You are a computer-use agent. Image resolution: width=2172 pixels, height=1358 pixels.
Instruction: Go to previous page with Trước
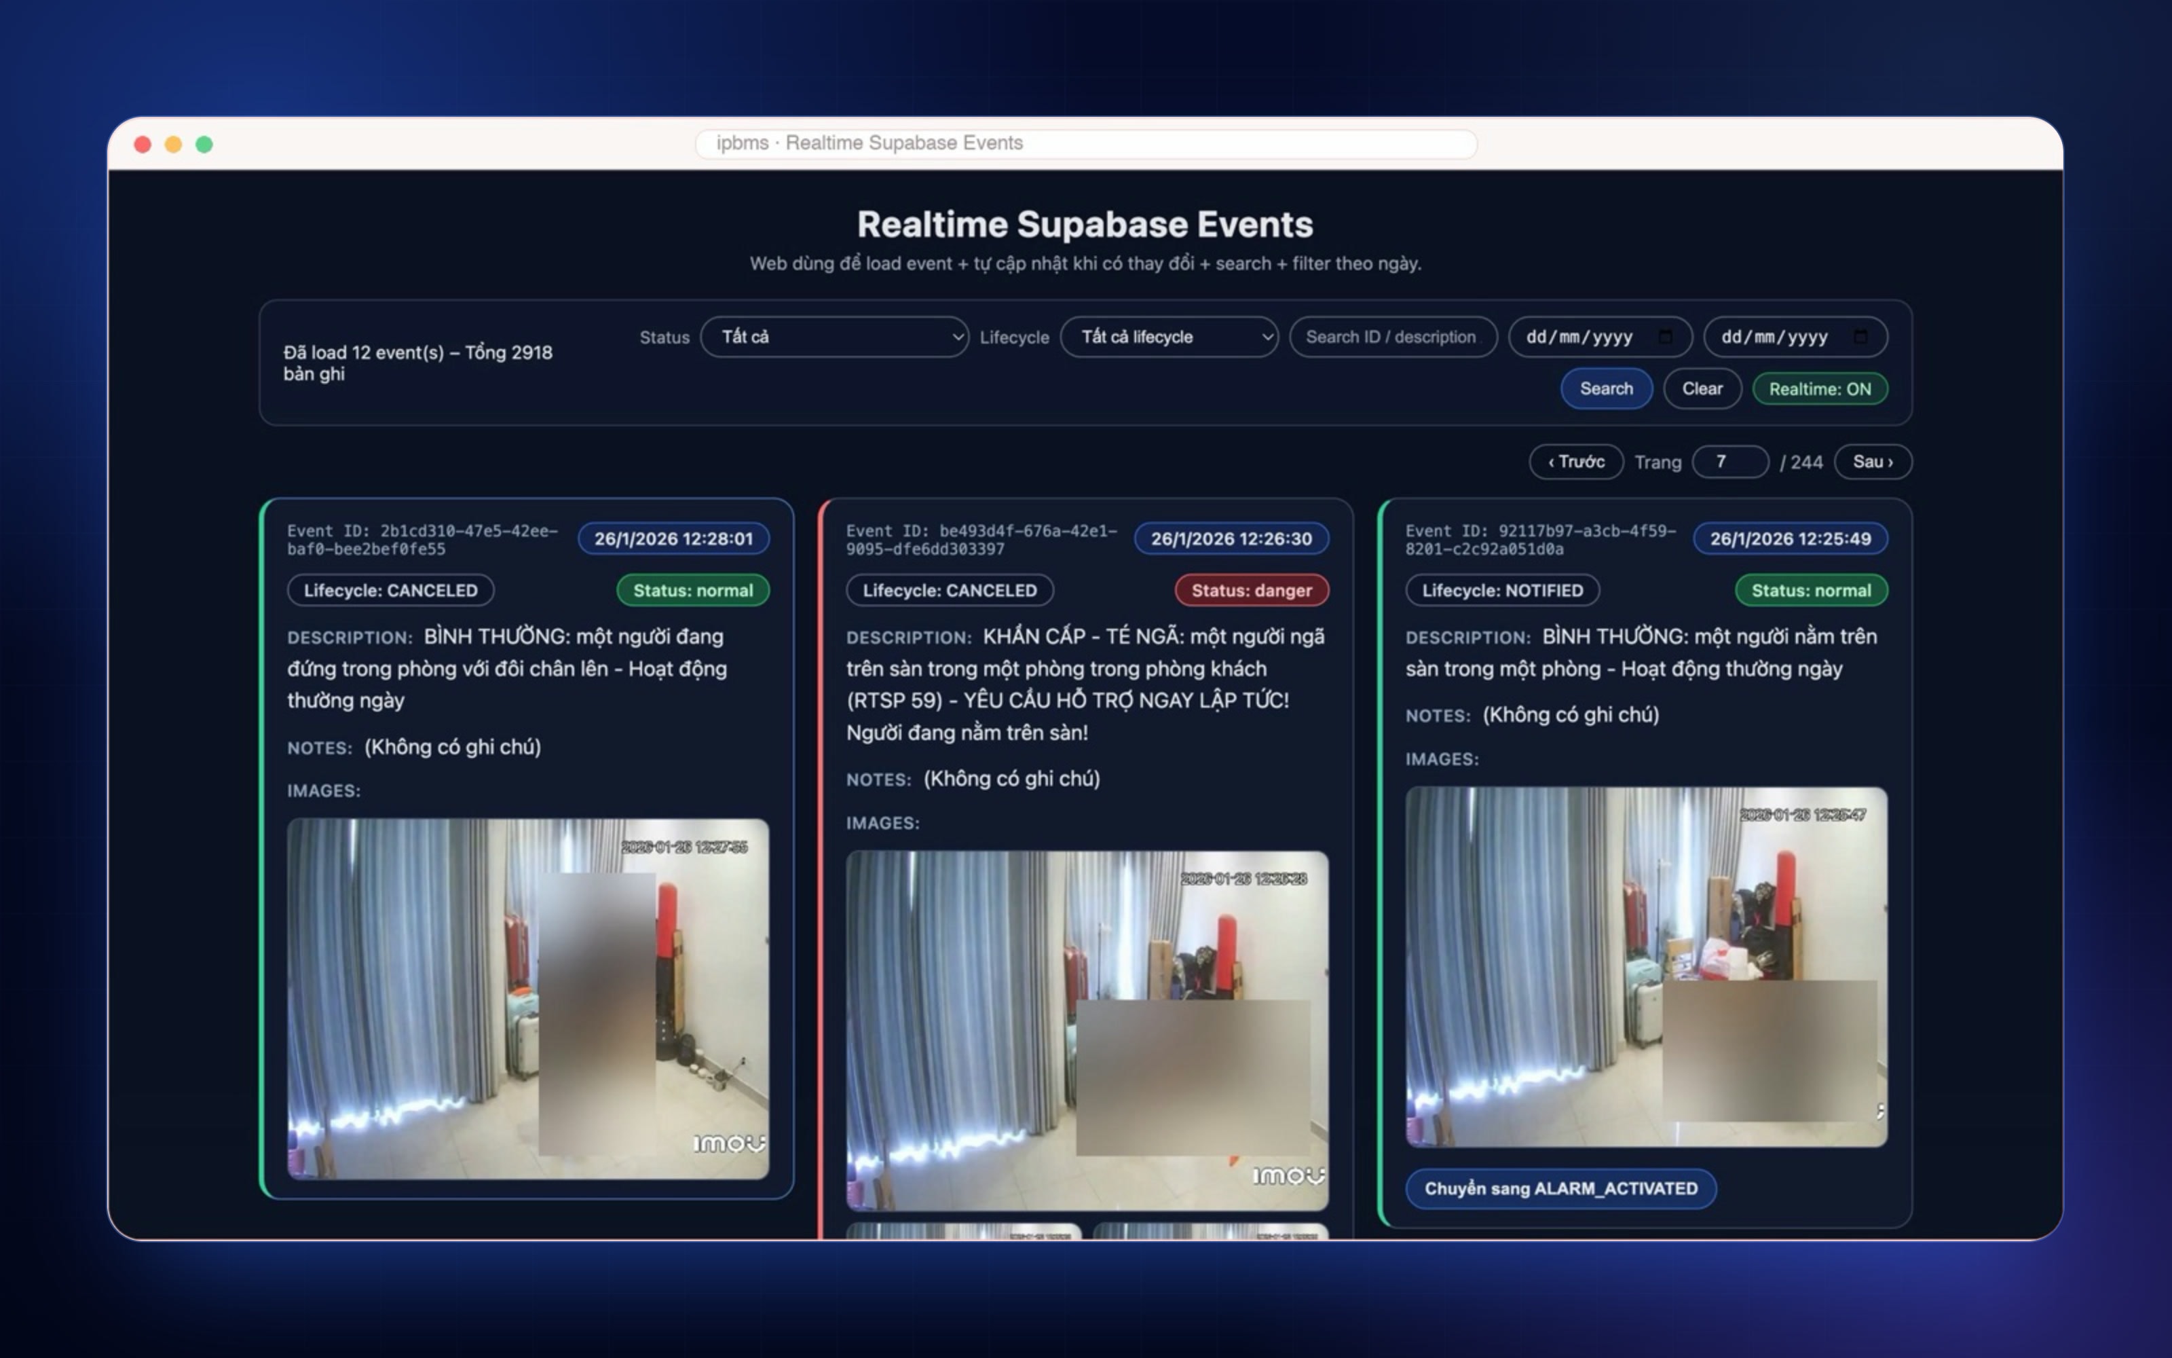(x=1576, y=462)
